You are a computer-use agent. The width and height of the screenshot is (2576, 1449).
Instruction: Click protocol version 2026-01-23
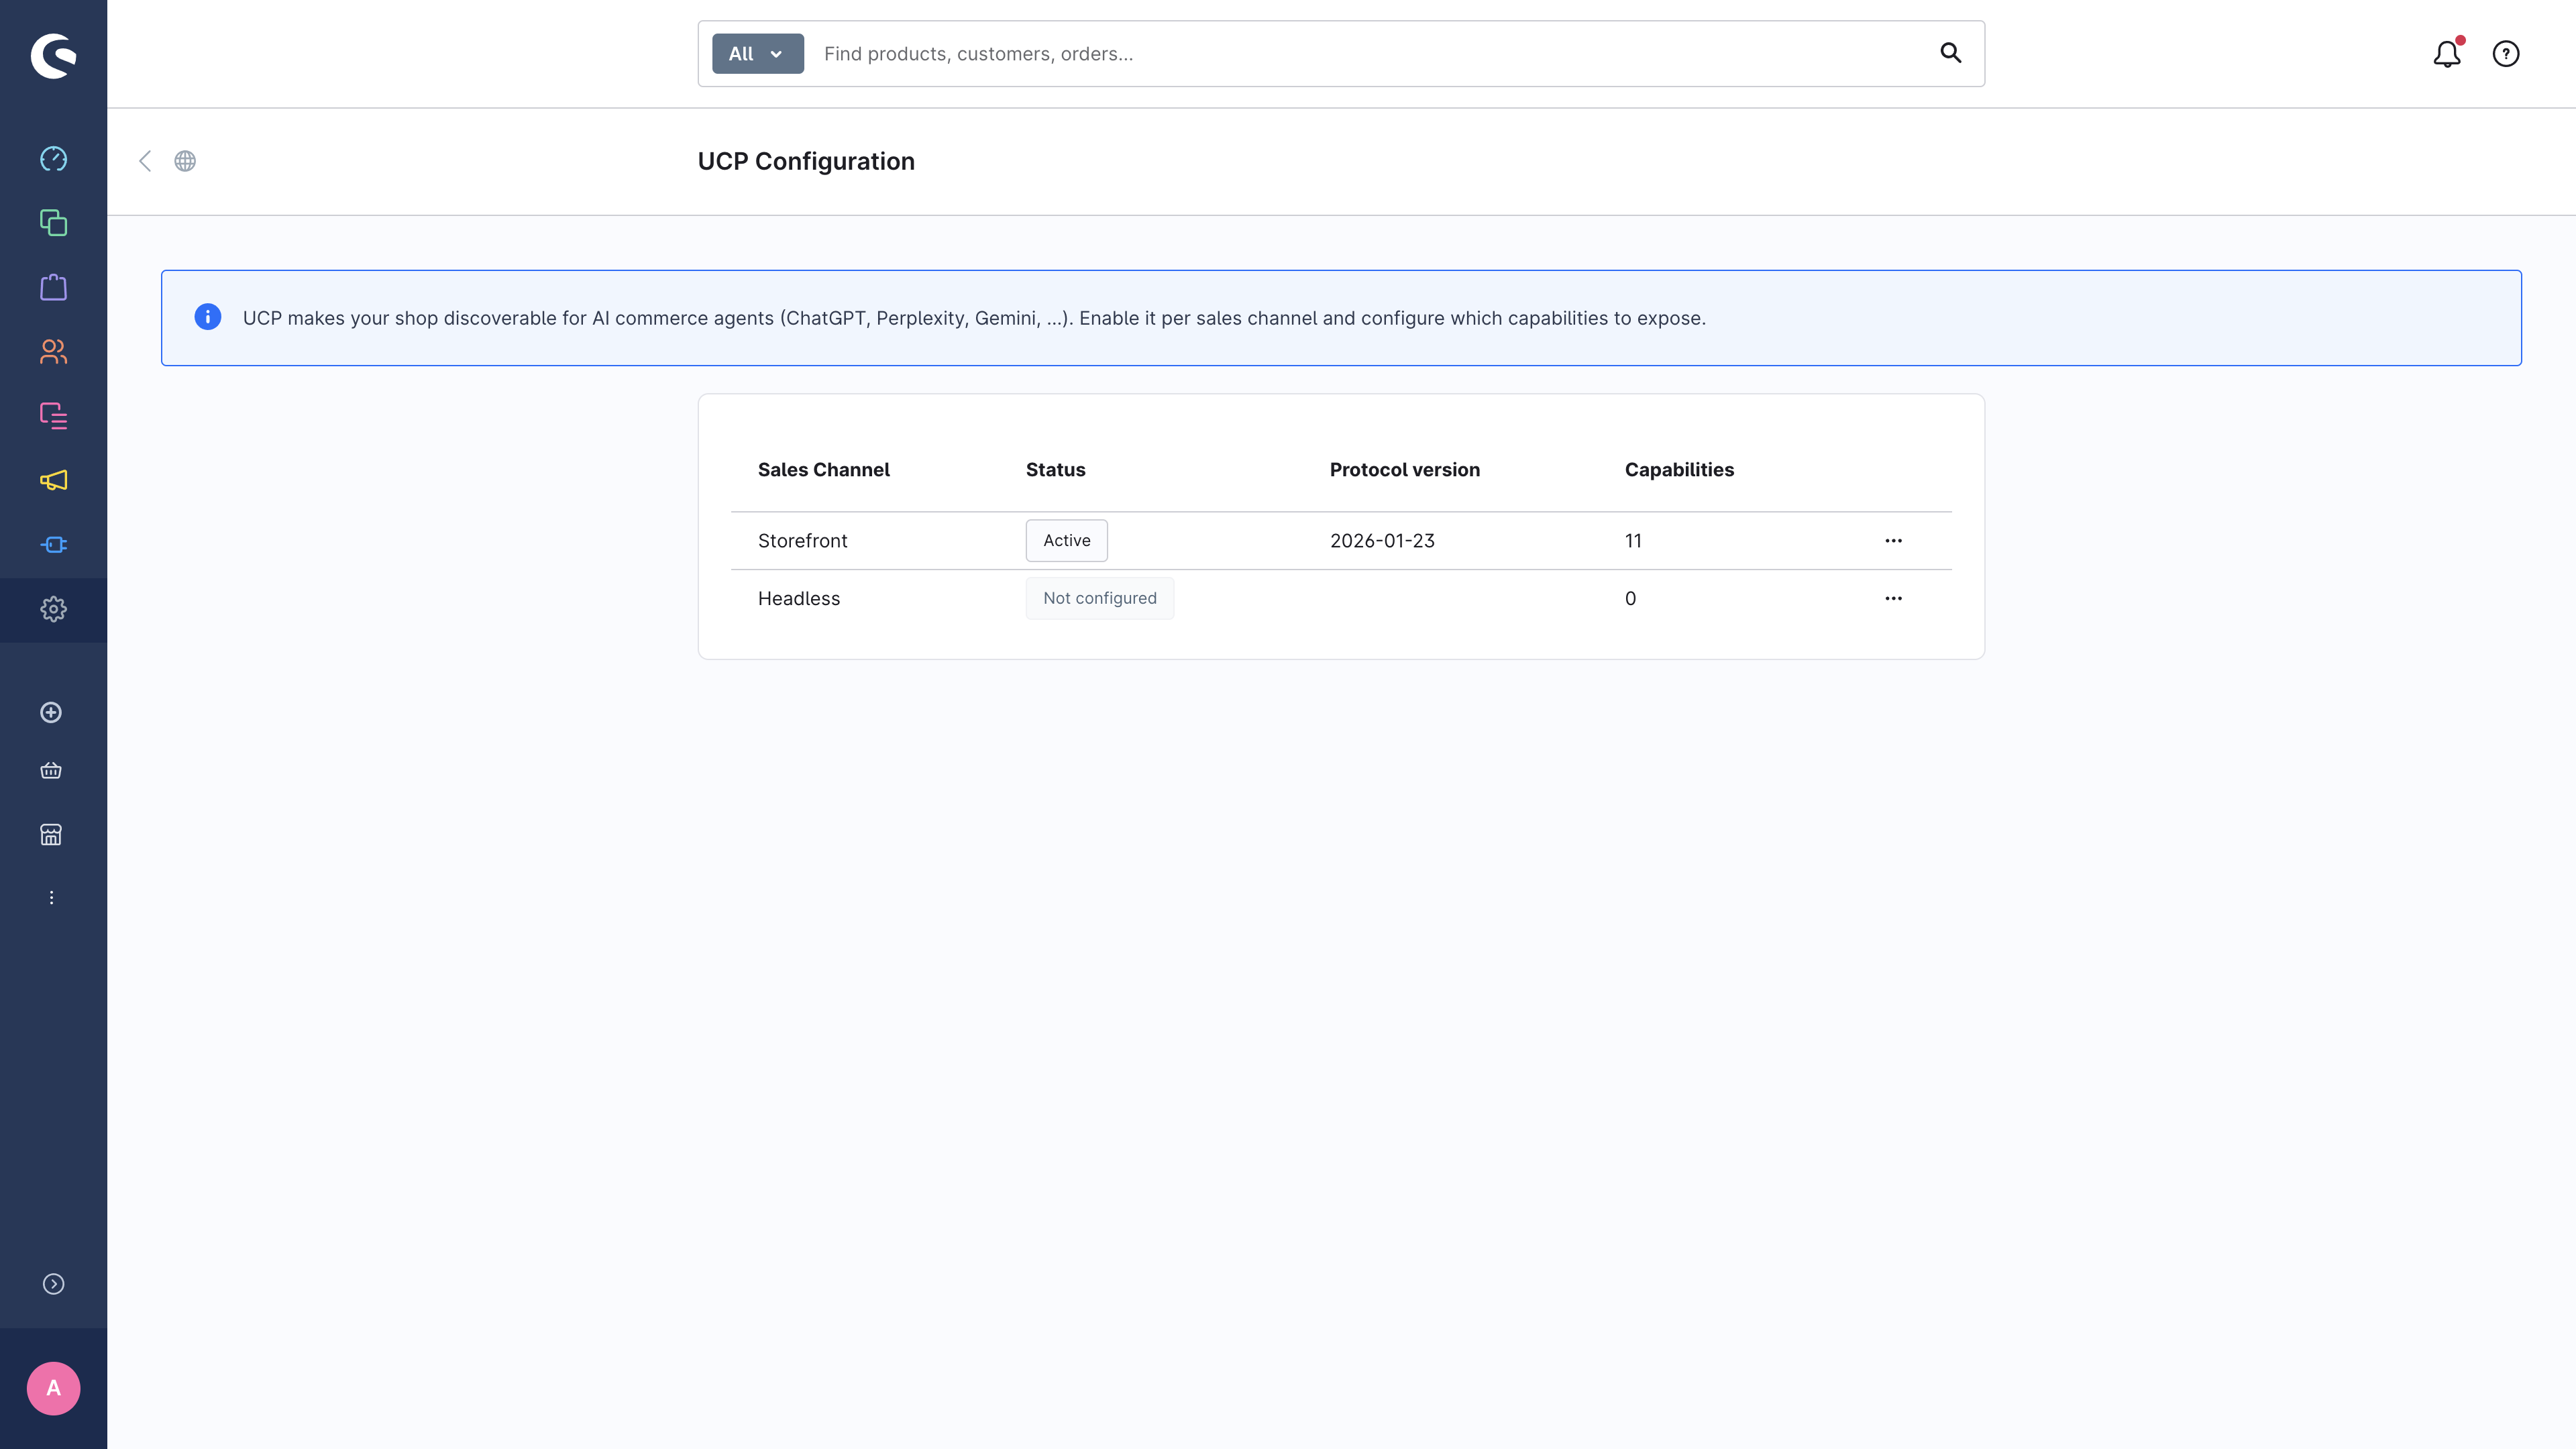click(1381, 541)
